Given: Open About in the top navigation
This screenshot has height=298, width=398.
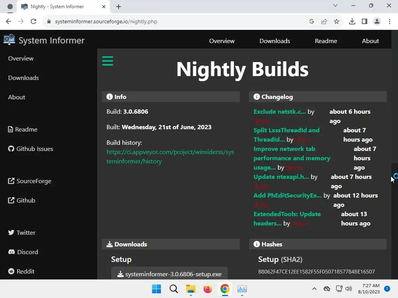Looking at the screenshot, I should click(370, 41).
